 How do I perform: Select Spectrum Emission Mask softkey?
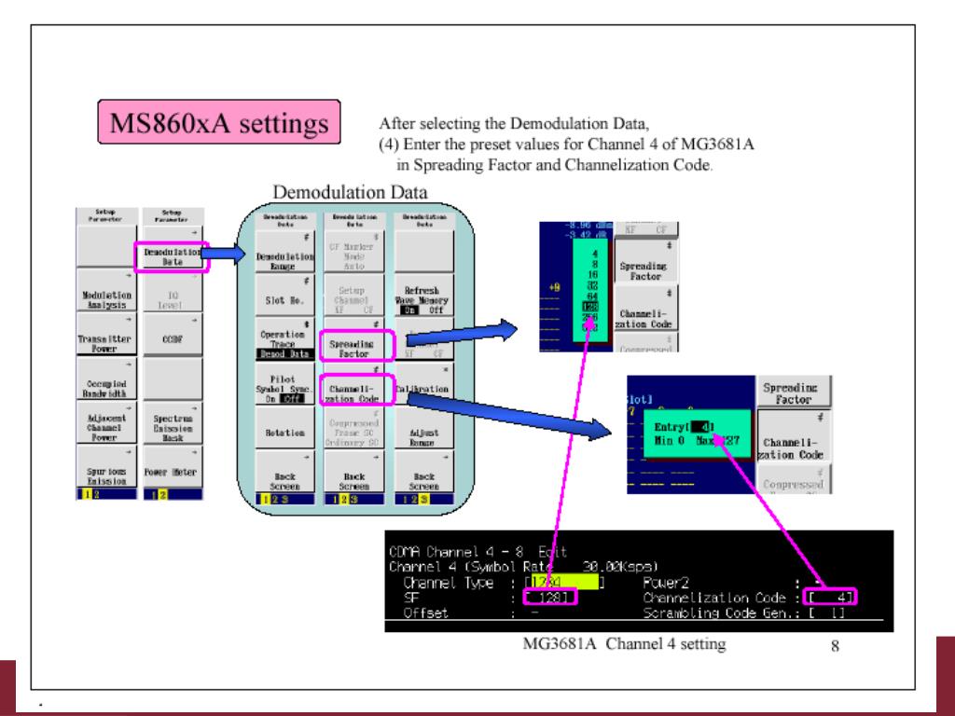tap(172, 422)
